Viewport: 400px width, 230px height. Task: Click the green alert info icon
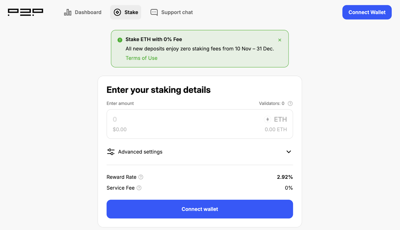[x=120, y=40]
